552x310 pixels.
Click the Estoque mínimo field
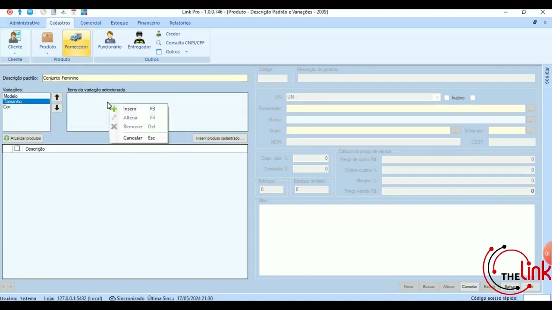[311, 189]
